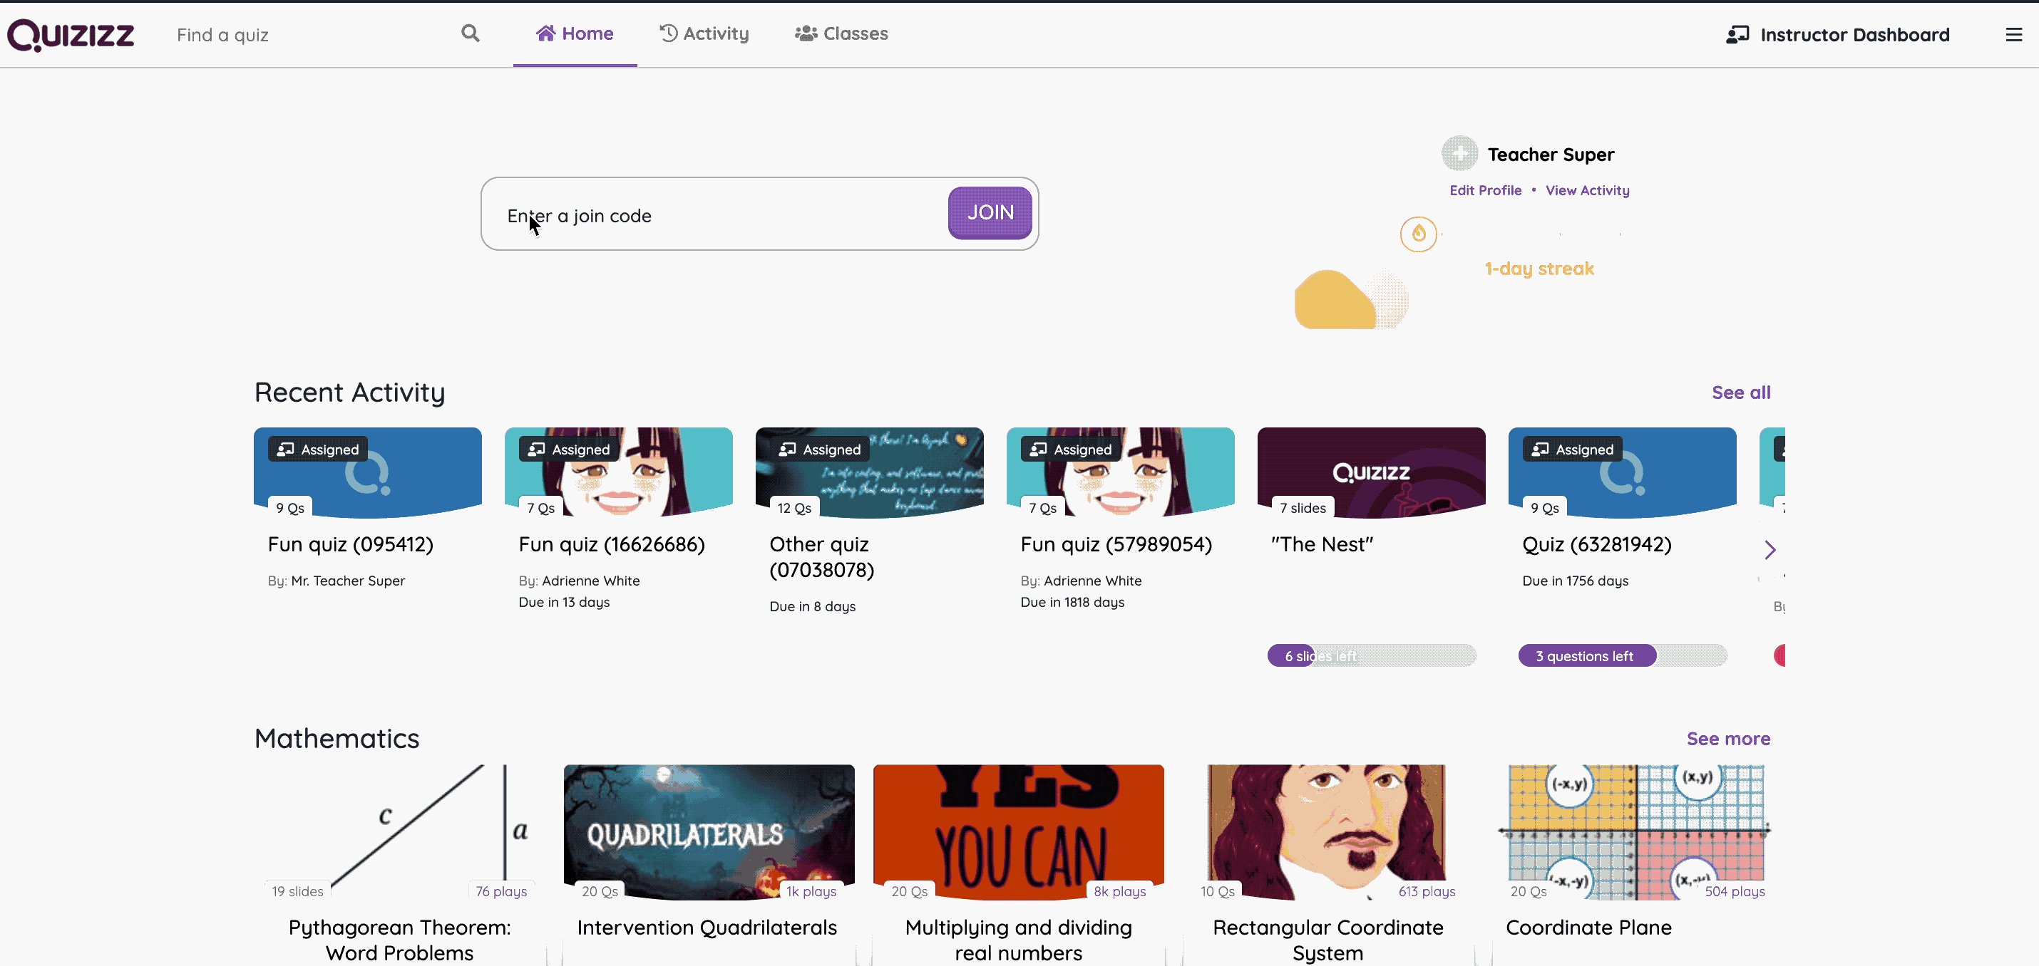Click the Home tab
2039x966 pixels.
click(x=575, y=33)
